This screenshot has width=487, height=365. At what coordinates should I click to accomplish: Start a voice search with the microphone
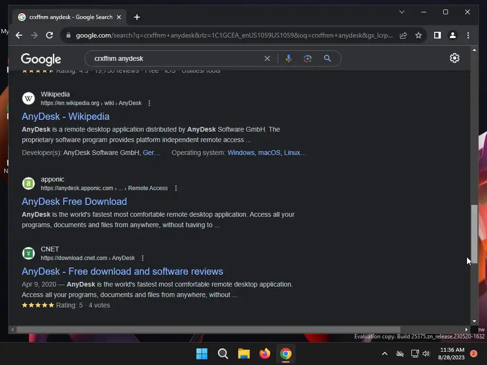[289, 58]
